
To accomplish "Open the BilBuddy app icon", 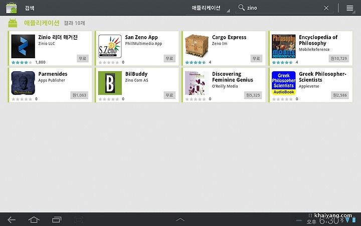I will pyautogui.click(x=110, y=83).
